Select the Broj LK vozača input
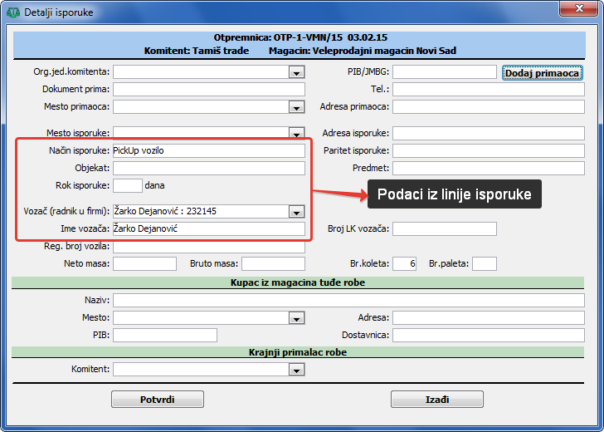Image resolution: width=604 pixels, height=432 pixels. 444,228
